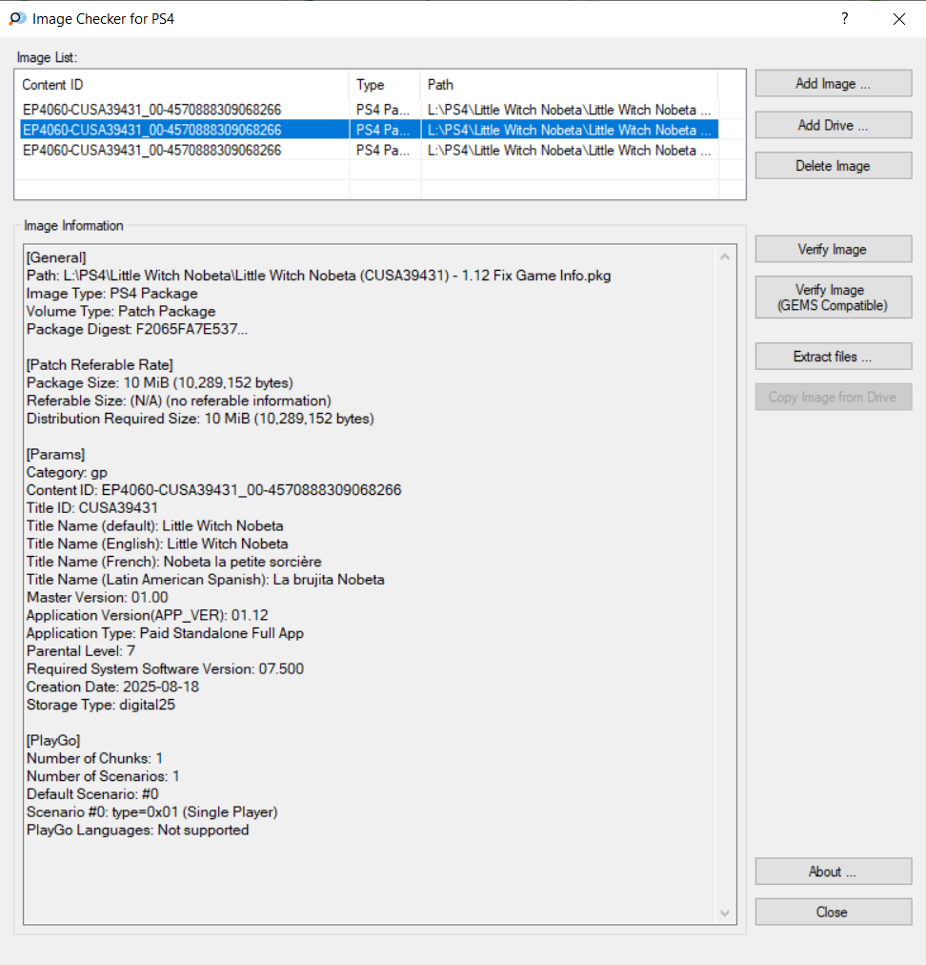Click the Close button at bottom

[x=834, y=912]
